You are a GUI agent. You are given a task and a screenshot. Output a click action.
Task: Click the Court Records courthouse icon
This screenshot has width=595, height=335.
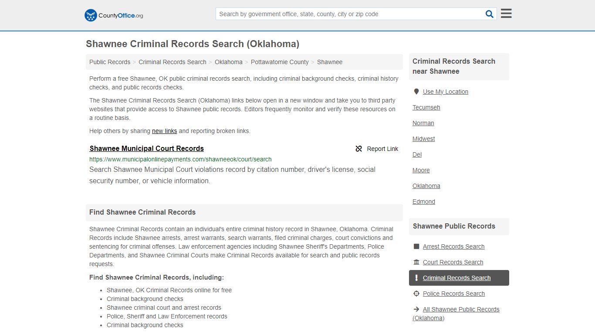coord(416,262)
